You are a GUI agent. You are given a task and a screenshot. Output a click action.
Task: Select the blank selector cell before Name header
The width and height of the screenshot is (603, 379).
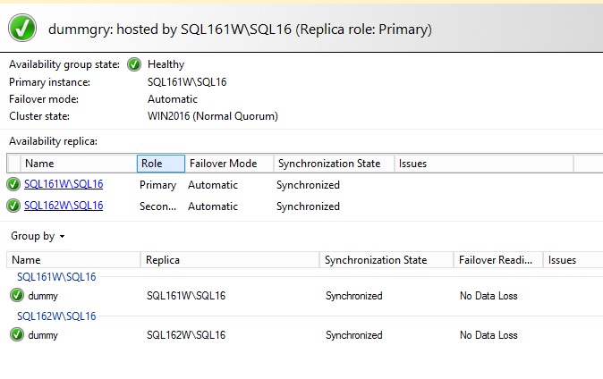14,164
